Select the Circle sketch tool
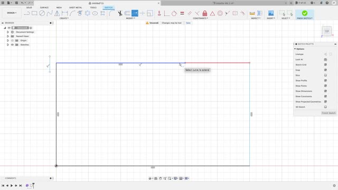 point(42,13)
